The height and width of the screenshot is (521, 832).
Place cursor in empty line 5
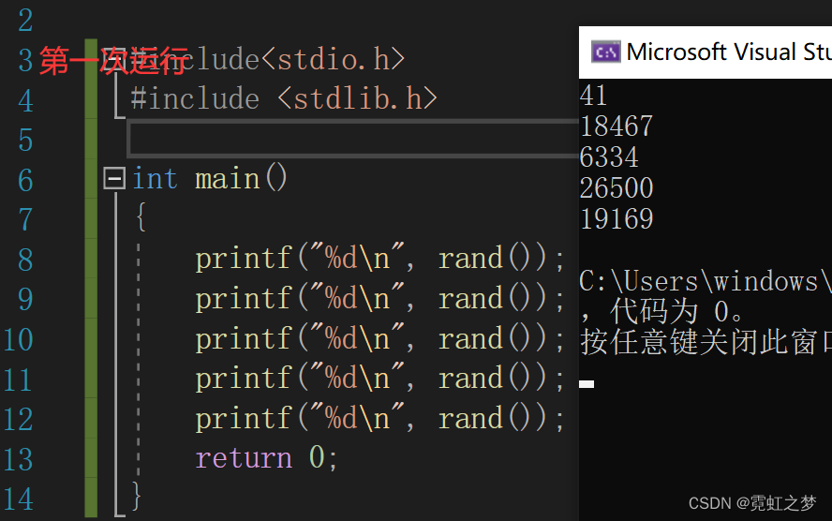tap(353, 139)
